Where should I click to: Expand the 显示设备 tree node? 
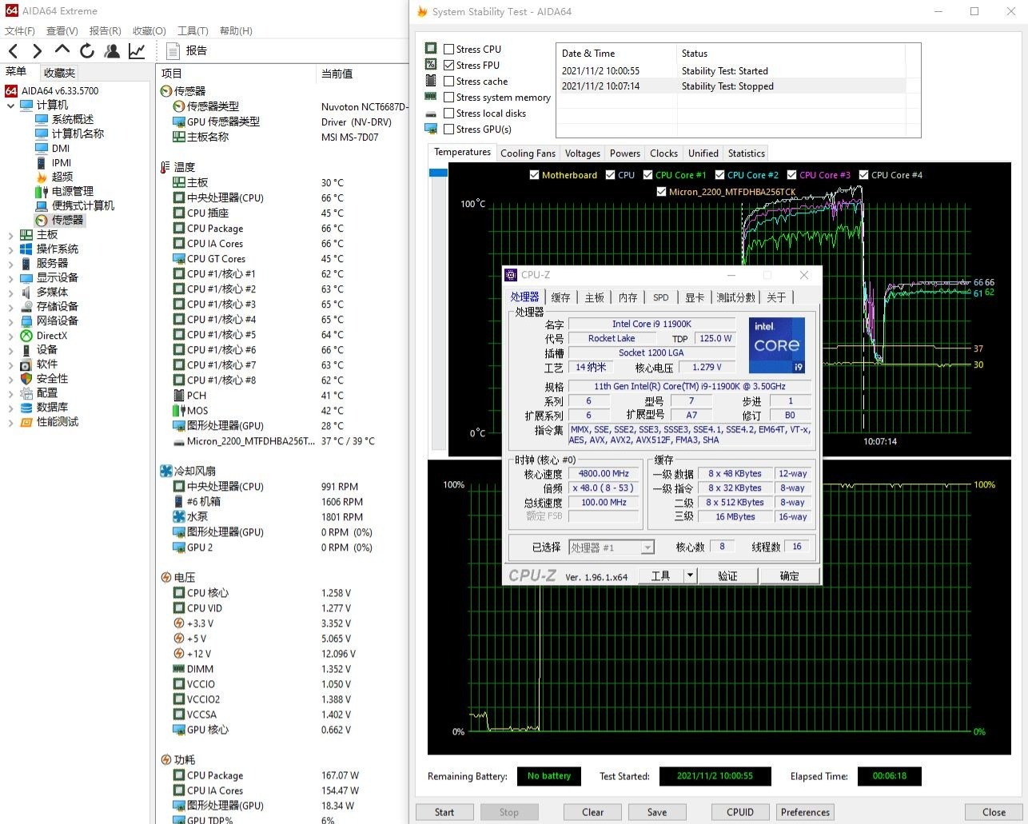click(x=10, y=278)
